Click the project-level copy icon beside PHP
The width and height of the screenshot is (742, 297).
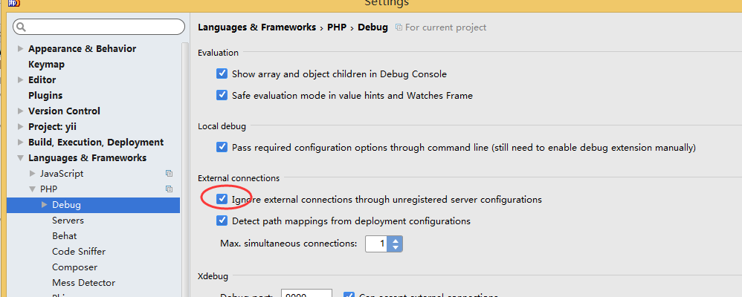pyautogui.click(x=169, y=189)
